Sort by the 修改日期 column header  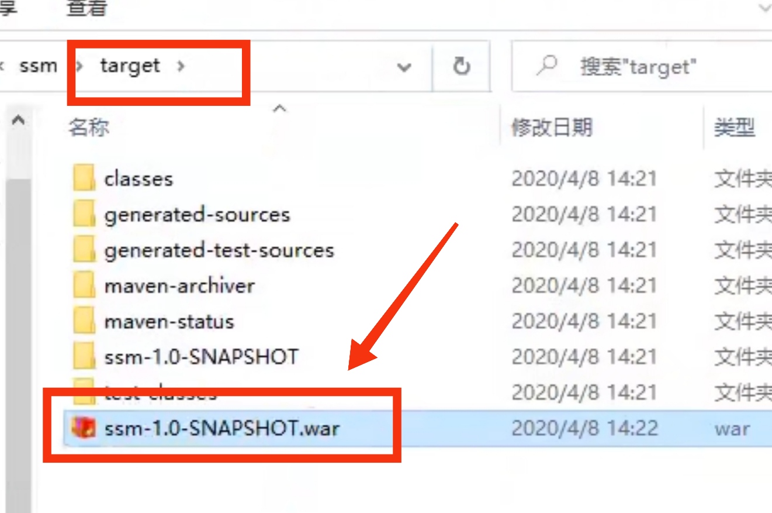[552, 127]
